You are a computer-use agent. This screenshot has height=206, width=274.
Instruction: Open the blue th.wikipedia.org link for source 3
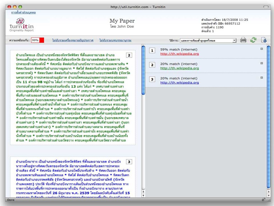[x=180, y=82]
